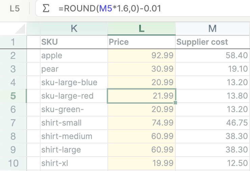Click the 'pear' cell

[x=74, y=69]
